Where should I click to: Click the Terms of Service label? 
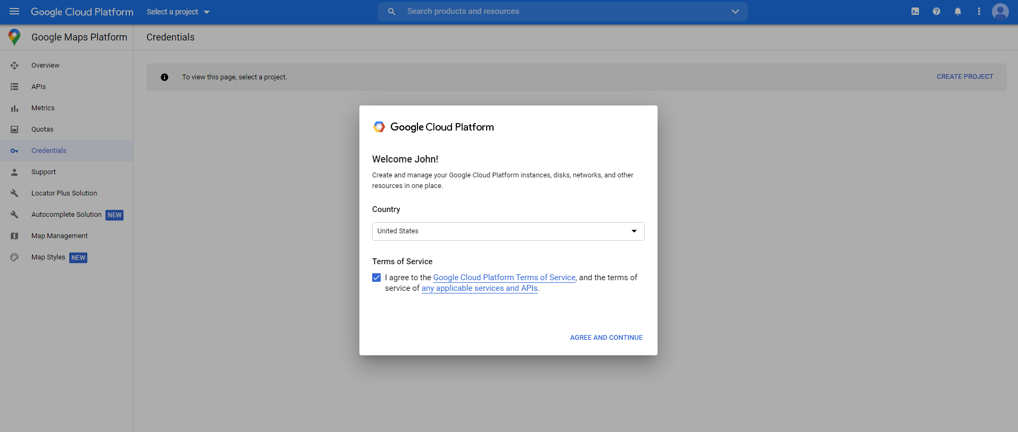coord(402,262)
